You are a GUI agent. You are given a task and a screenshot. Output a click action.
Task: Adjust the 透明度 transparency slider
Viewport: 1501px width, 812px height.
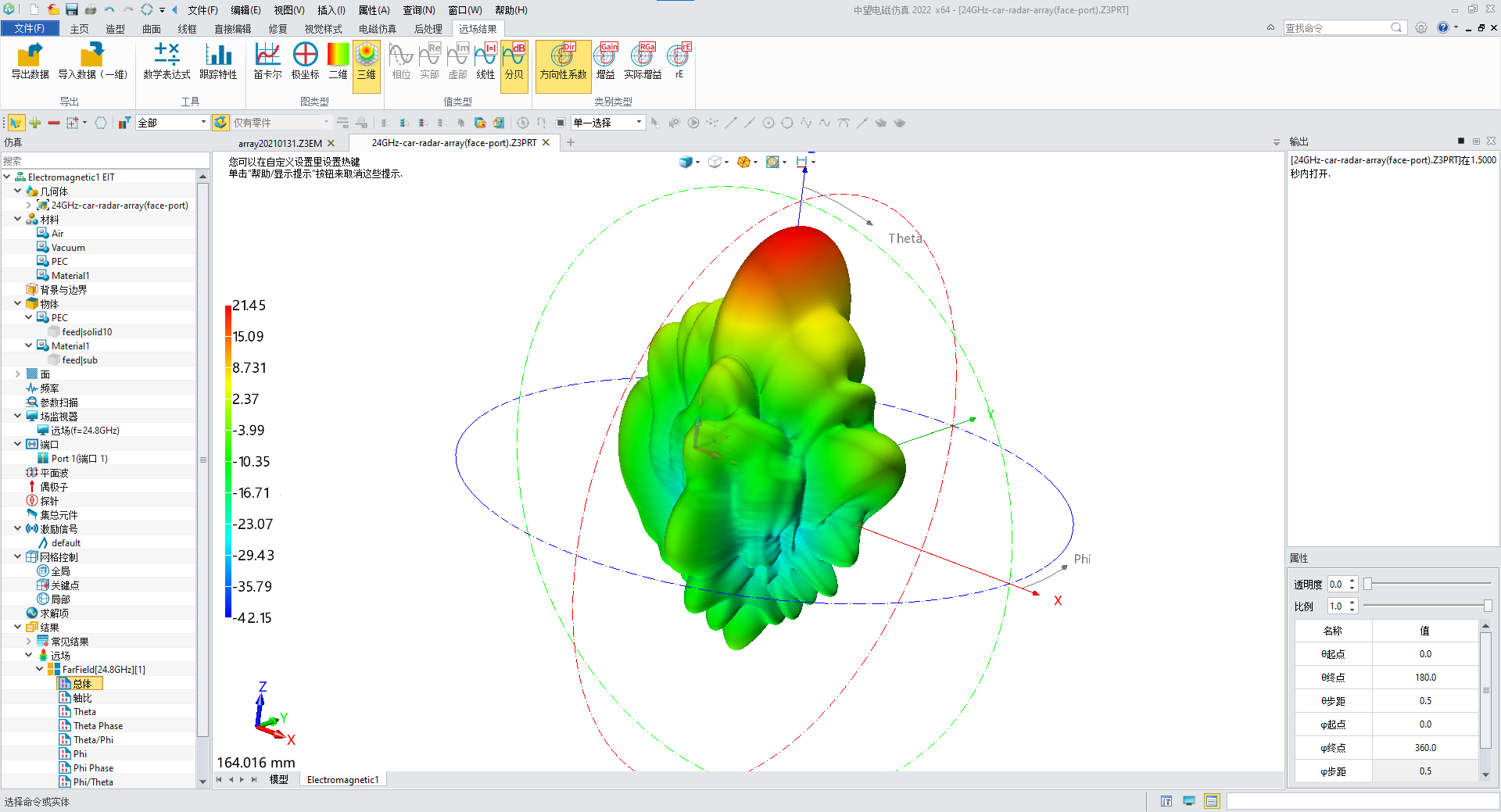click(1369, 585)
